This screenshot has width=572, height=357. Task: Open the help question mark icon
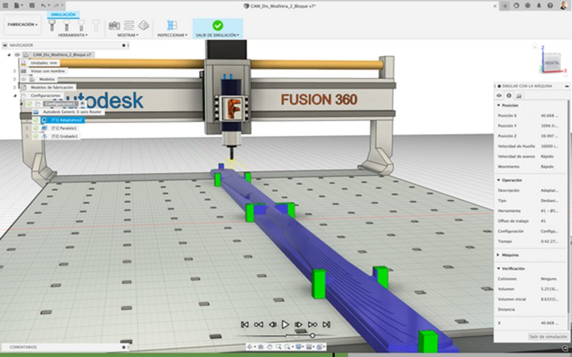(x=550, y=5)
